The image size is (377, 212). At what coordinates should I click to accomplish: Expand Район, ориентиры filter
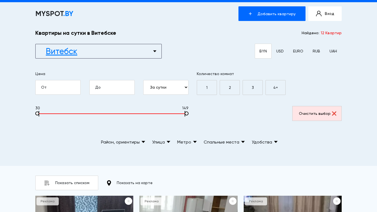(123, 142)
